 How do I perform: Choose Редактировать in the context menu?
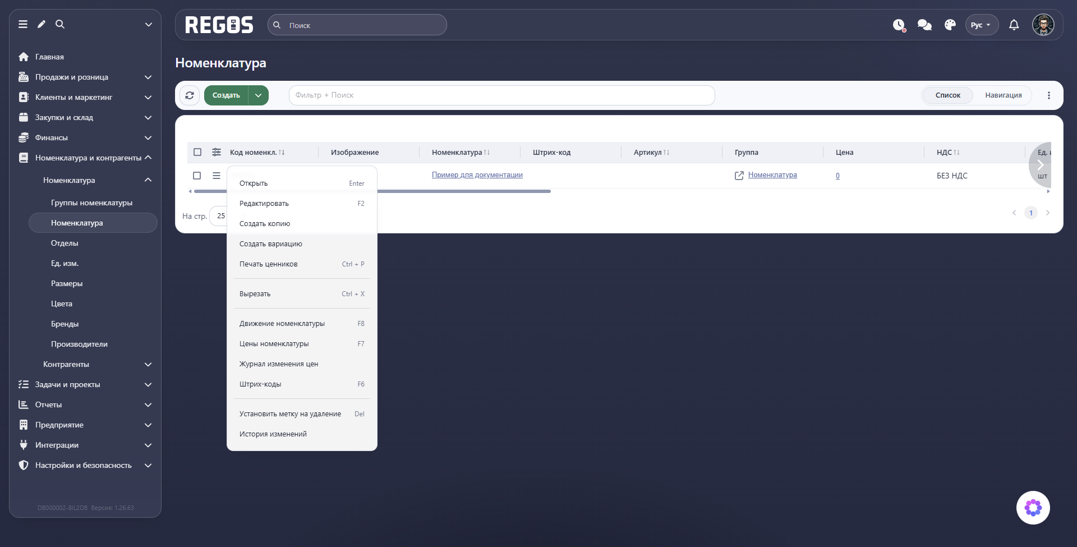[x=302, y=204]
